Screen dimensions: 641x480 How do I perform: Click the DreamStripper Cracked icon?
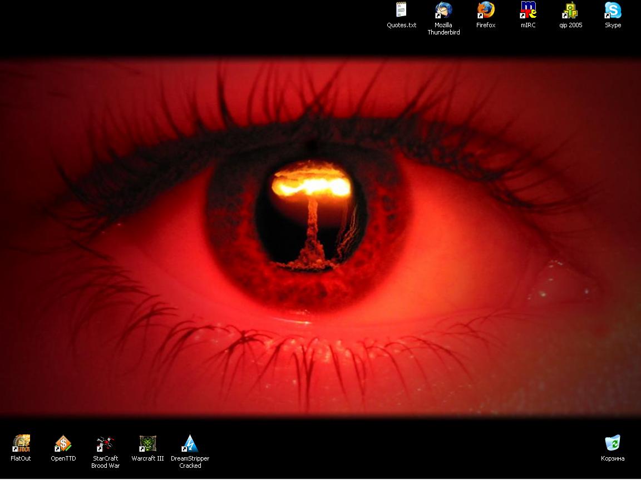pyautogui.click(x=190, y=443)
